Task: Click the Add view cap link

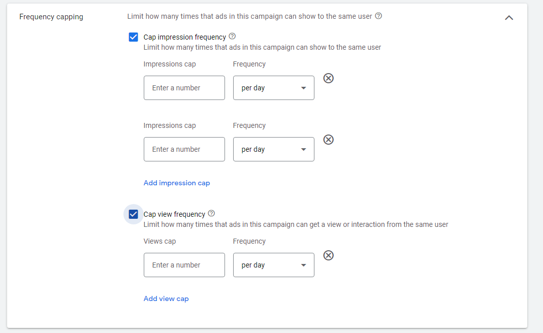Action: (x=166, y=298)
